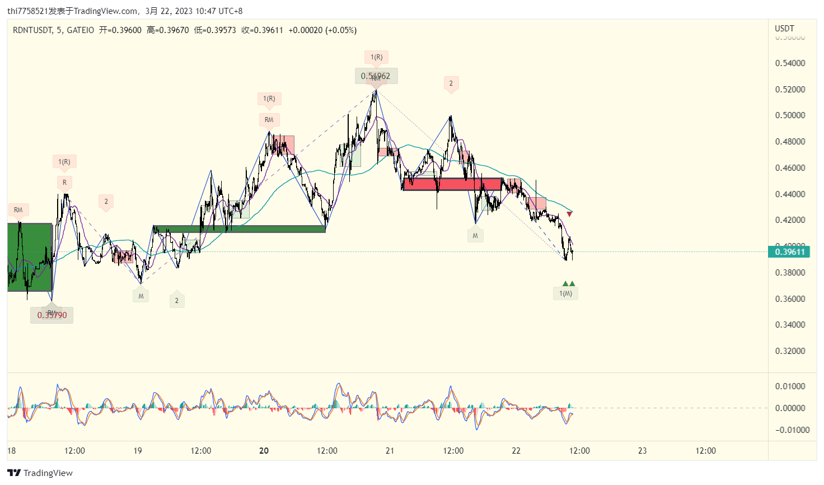Image resolution: width=824 pixels, height=485 pixels.
Task: Click the 0.51962 high price label
Action: click(x=376, y=76)
